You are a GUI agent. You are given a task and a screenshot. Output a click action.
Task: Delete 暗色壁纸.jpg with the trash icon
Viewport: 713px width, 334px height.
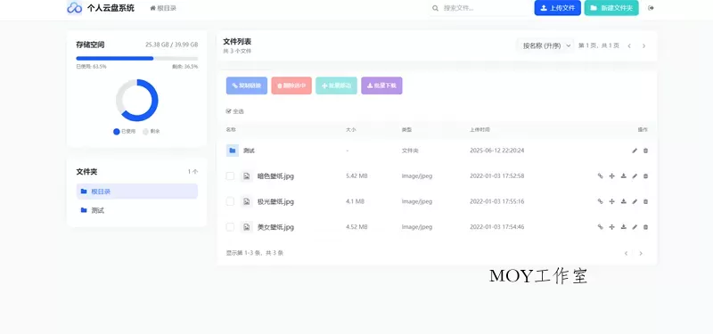pos(645,175)
